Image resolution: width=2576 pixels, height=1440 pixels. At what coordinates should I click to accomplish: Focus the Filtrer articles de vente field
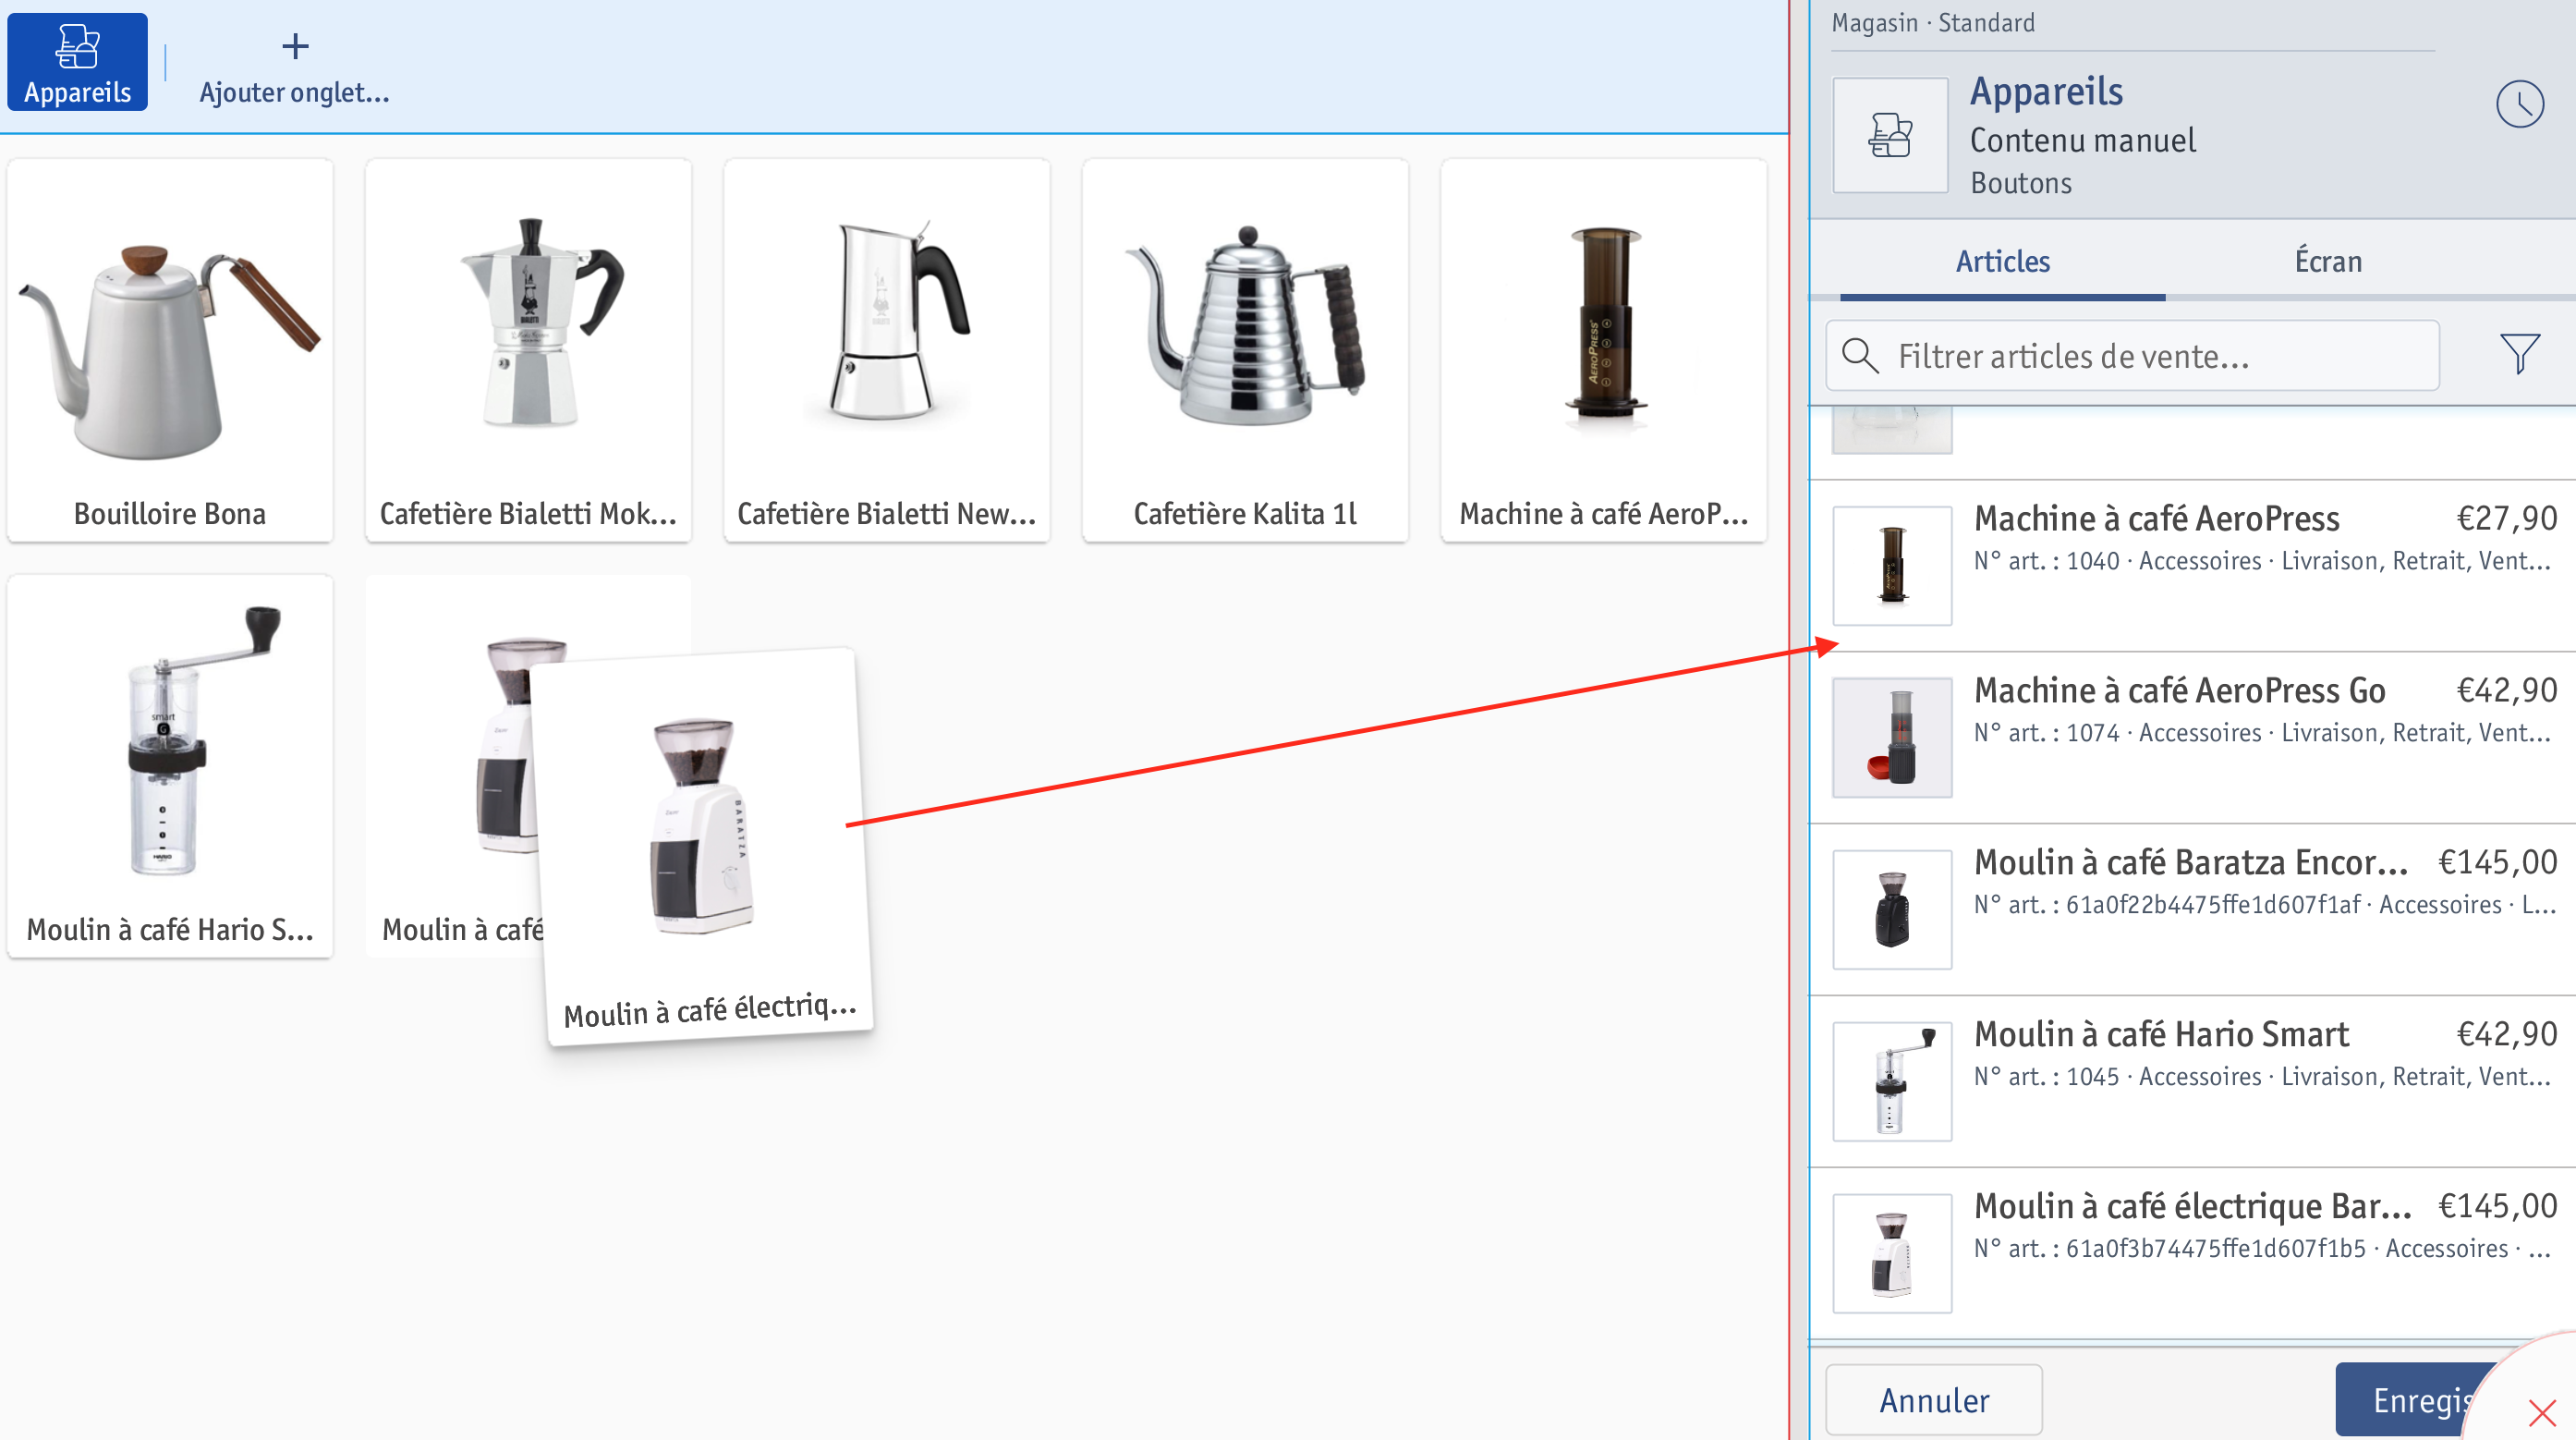2132,356
